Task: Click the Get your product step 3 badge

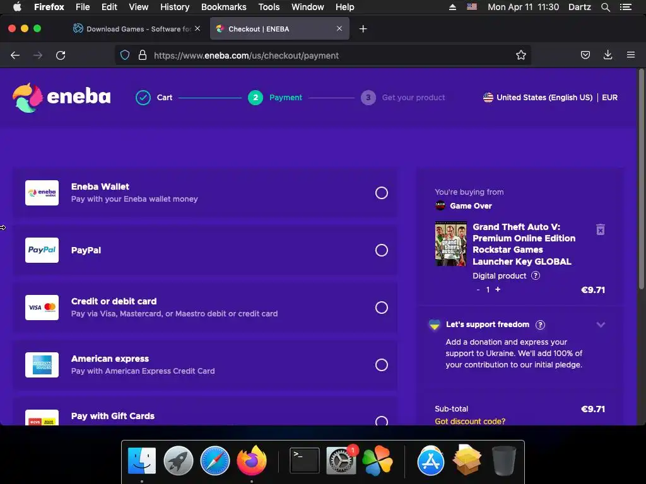Action: [x=368, y=98]
